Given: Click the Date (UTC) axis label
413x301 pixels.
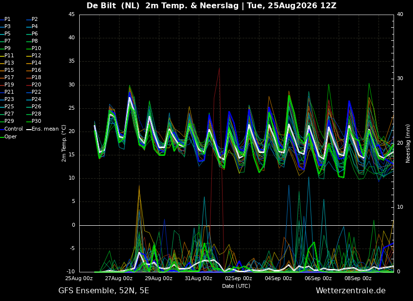Looking at the screenshot, I should pyautogui.click(x=236, y=286).
